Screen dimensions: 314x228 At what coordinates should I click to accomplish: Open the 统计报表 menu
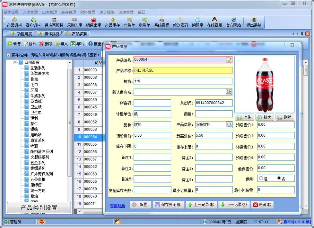[107, 12]
